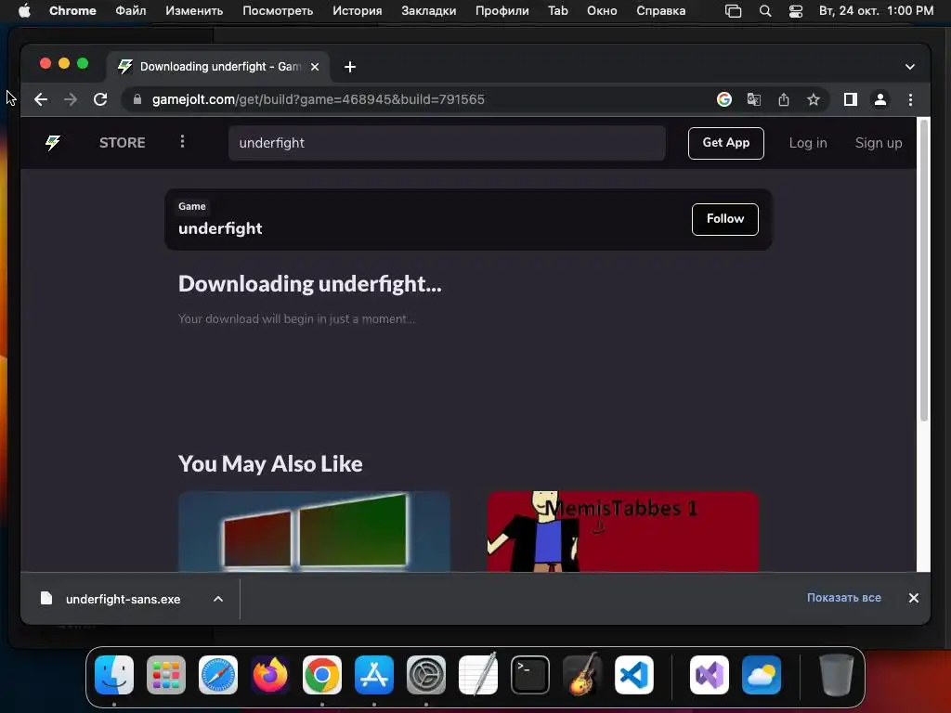951x713 pixels.
Task: Open the Chrome profile avatar
Action: pos(880,99)
